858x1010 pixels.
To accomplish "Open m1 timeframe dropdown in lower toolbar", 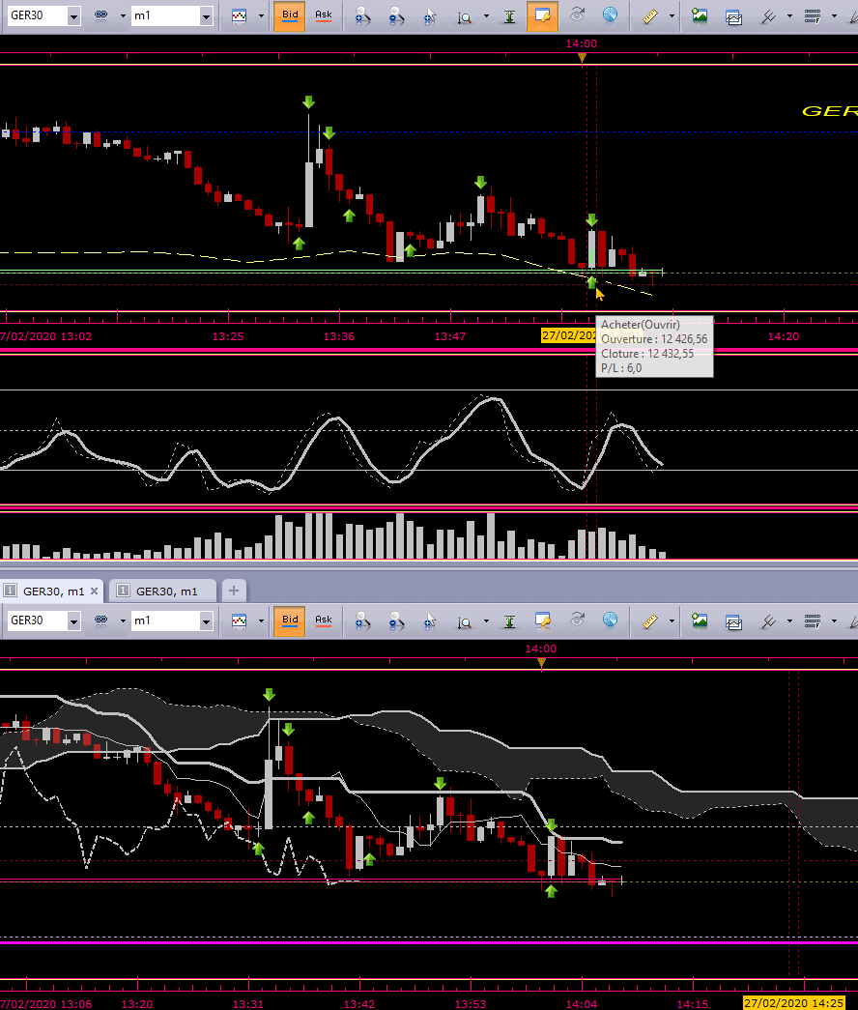I will [x=206, y=620].
